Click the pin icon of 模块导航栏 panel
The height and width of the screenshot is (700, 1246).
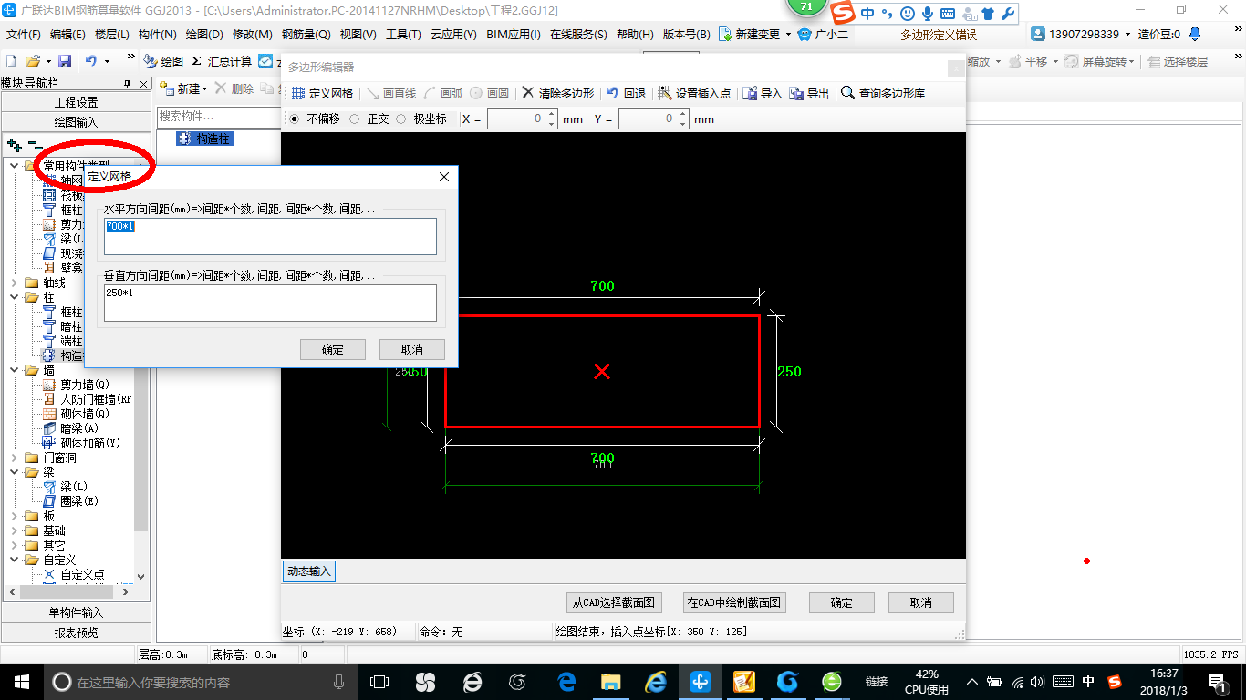(128, 83)
